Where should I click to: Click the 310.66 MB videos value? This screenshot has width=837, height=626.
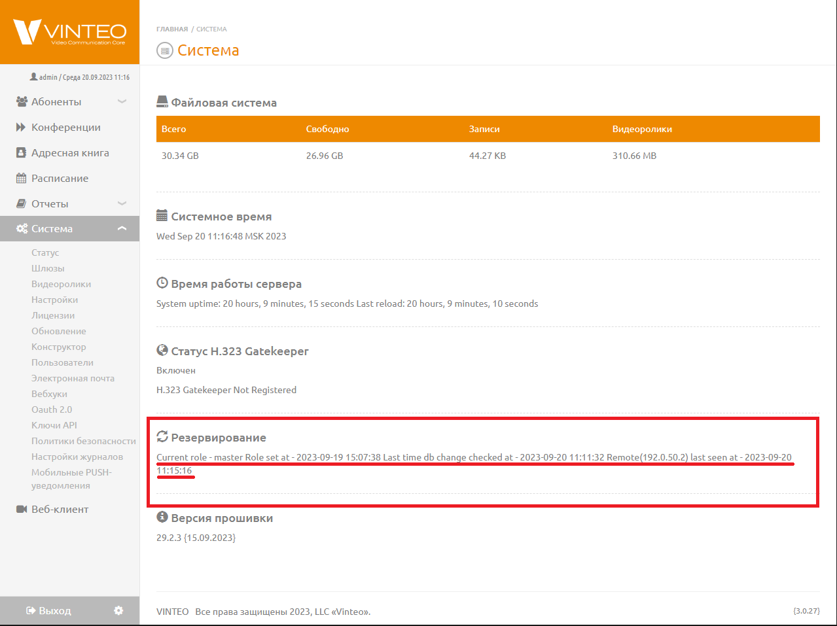tap(634, 156)
